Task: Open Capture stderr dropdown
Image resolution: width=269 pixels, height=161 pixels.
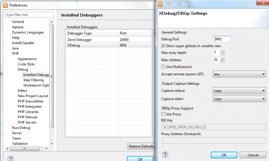Action: [239, 99]
